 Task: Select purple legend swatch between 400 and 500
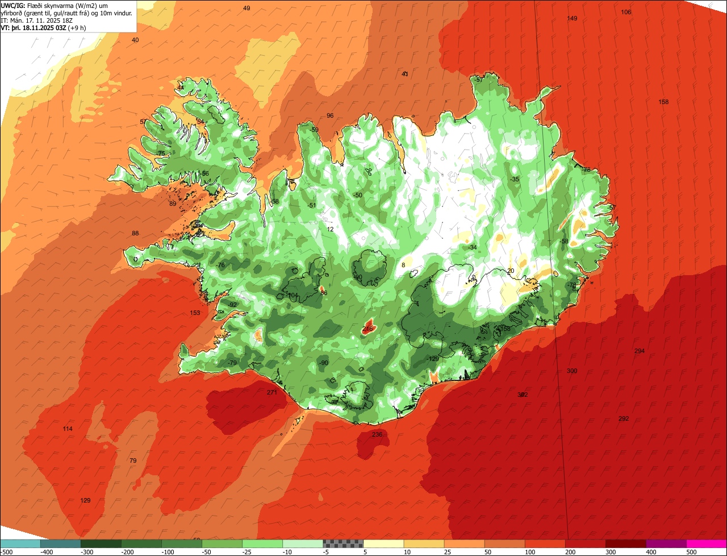click(x=666, y=543)
